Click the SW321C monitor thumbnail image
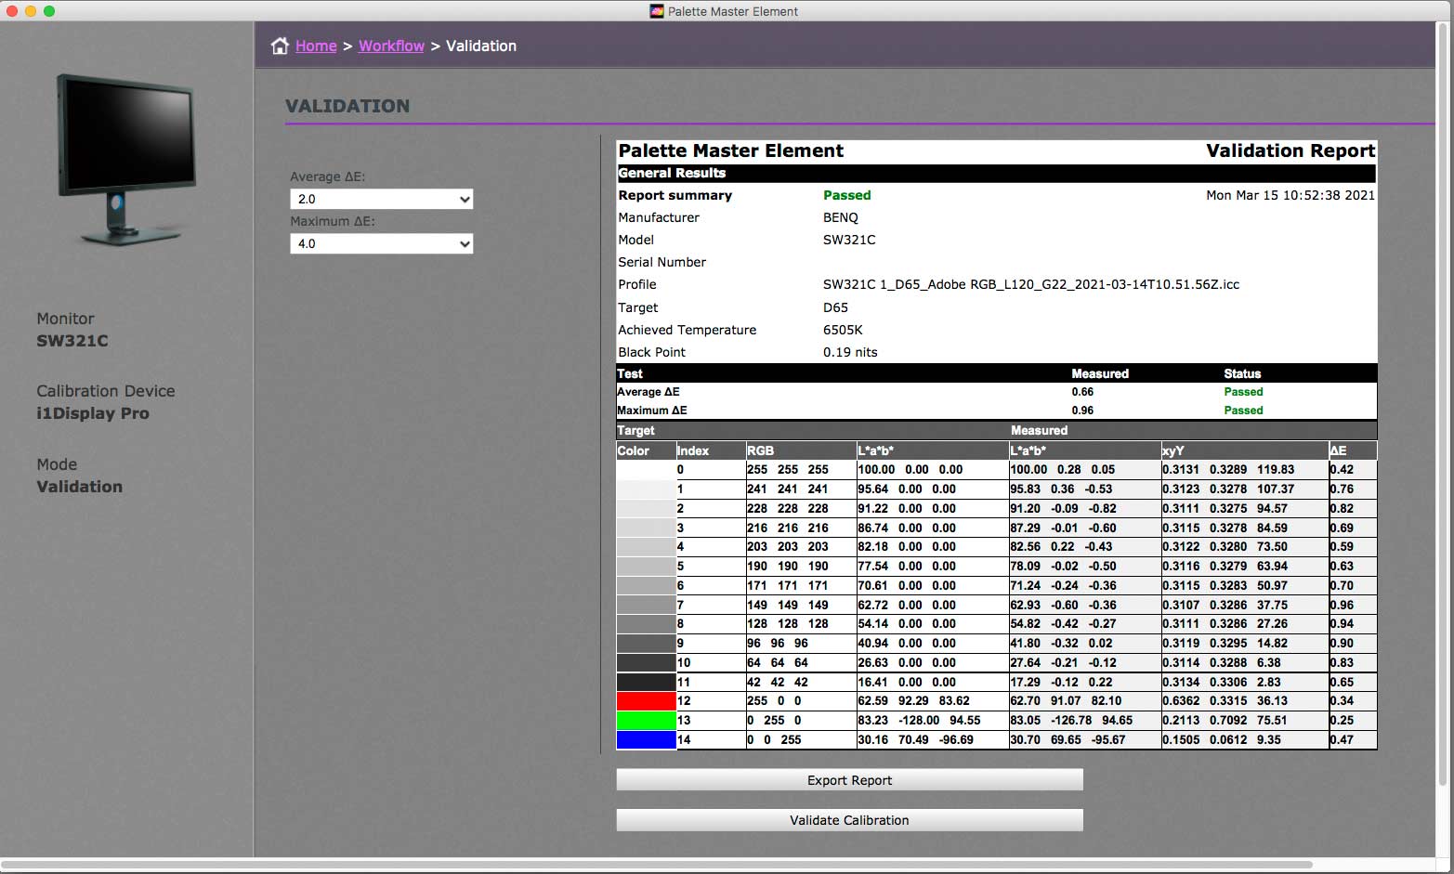This screenshot has width=1454, height=874. (126, 159)
